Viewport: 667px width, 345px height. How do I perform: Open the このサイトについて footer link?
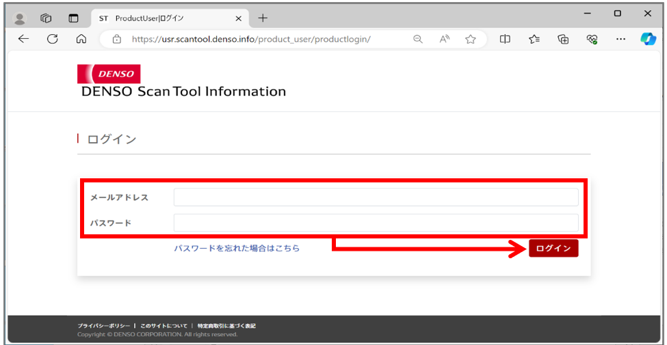coord(164,326)
